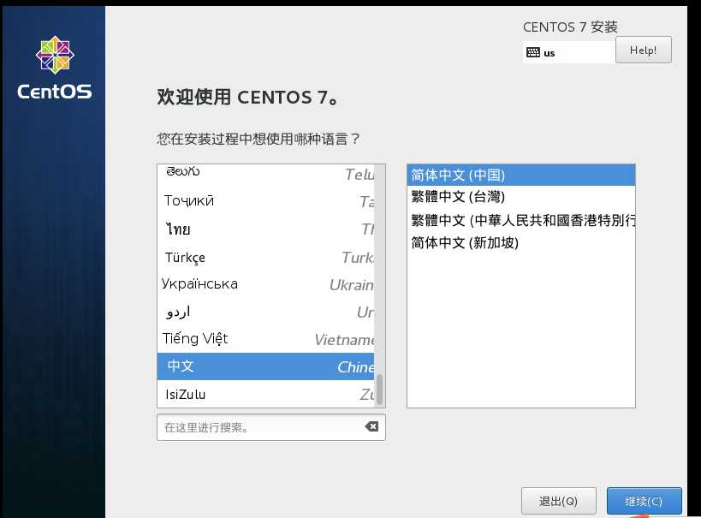Select 中文 Chinese language row

tap(266, 366)
